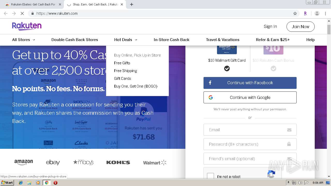Image resolution: width=331 pixels, height=186 pixels.
Task: Click the address bar URL
Action: click(57, 13)
